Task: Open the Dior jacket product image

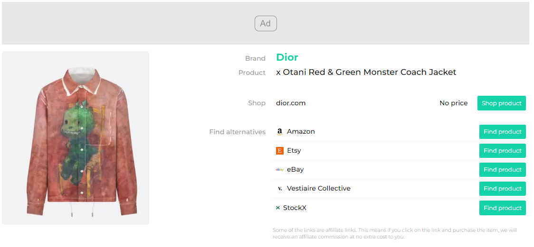Action: 76,138
